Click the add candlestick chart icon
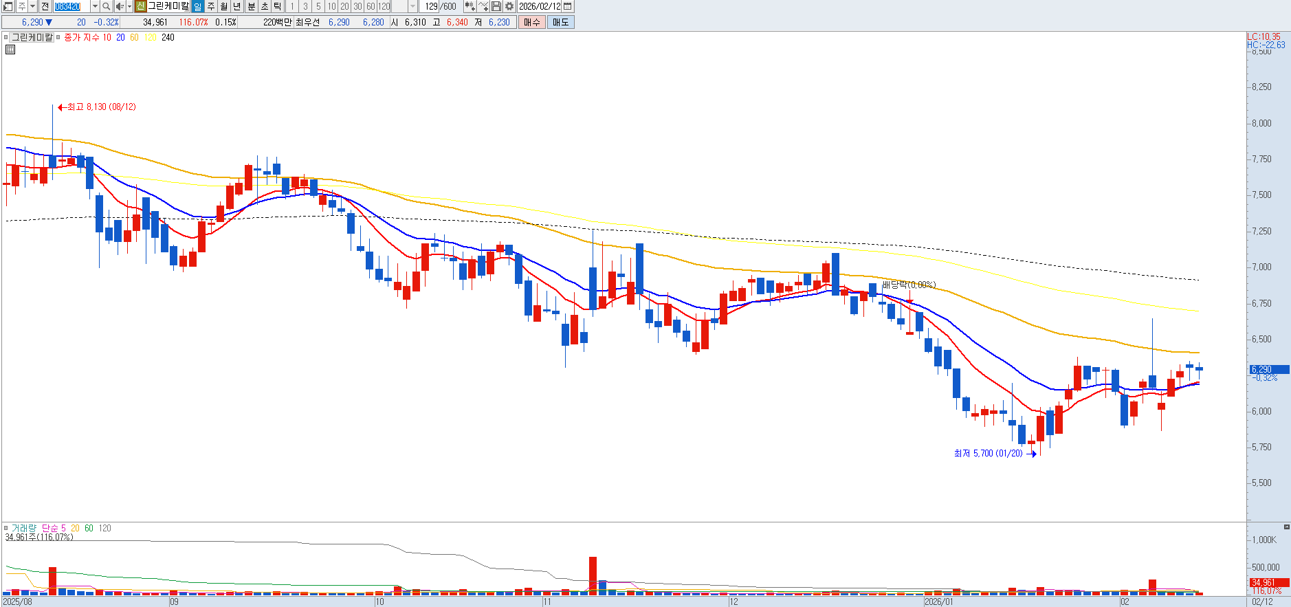This screenshot has width=1291, height=607. 470,6
